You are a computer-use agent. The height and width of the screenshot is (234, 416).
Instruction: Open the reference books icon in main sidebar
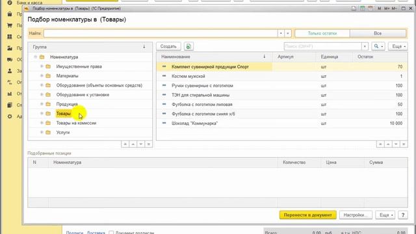(10, 105)
